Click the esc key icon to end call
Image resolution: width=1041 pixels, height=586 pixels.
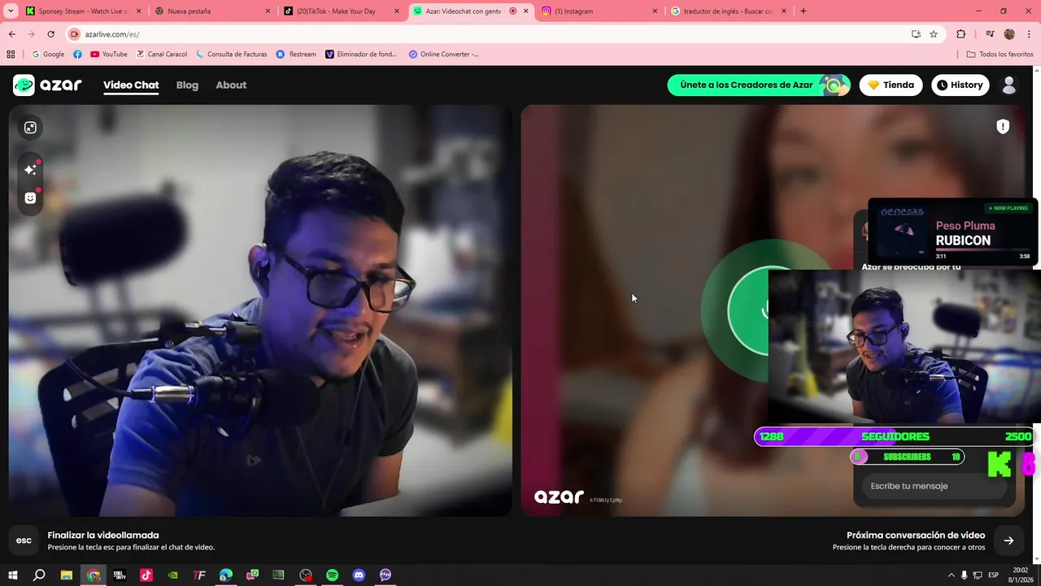[x=24, y=540]
